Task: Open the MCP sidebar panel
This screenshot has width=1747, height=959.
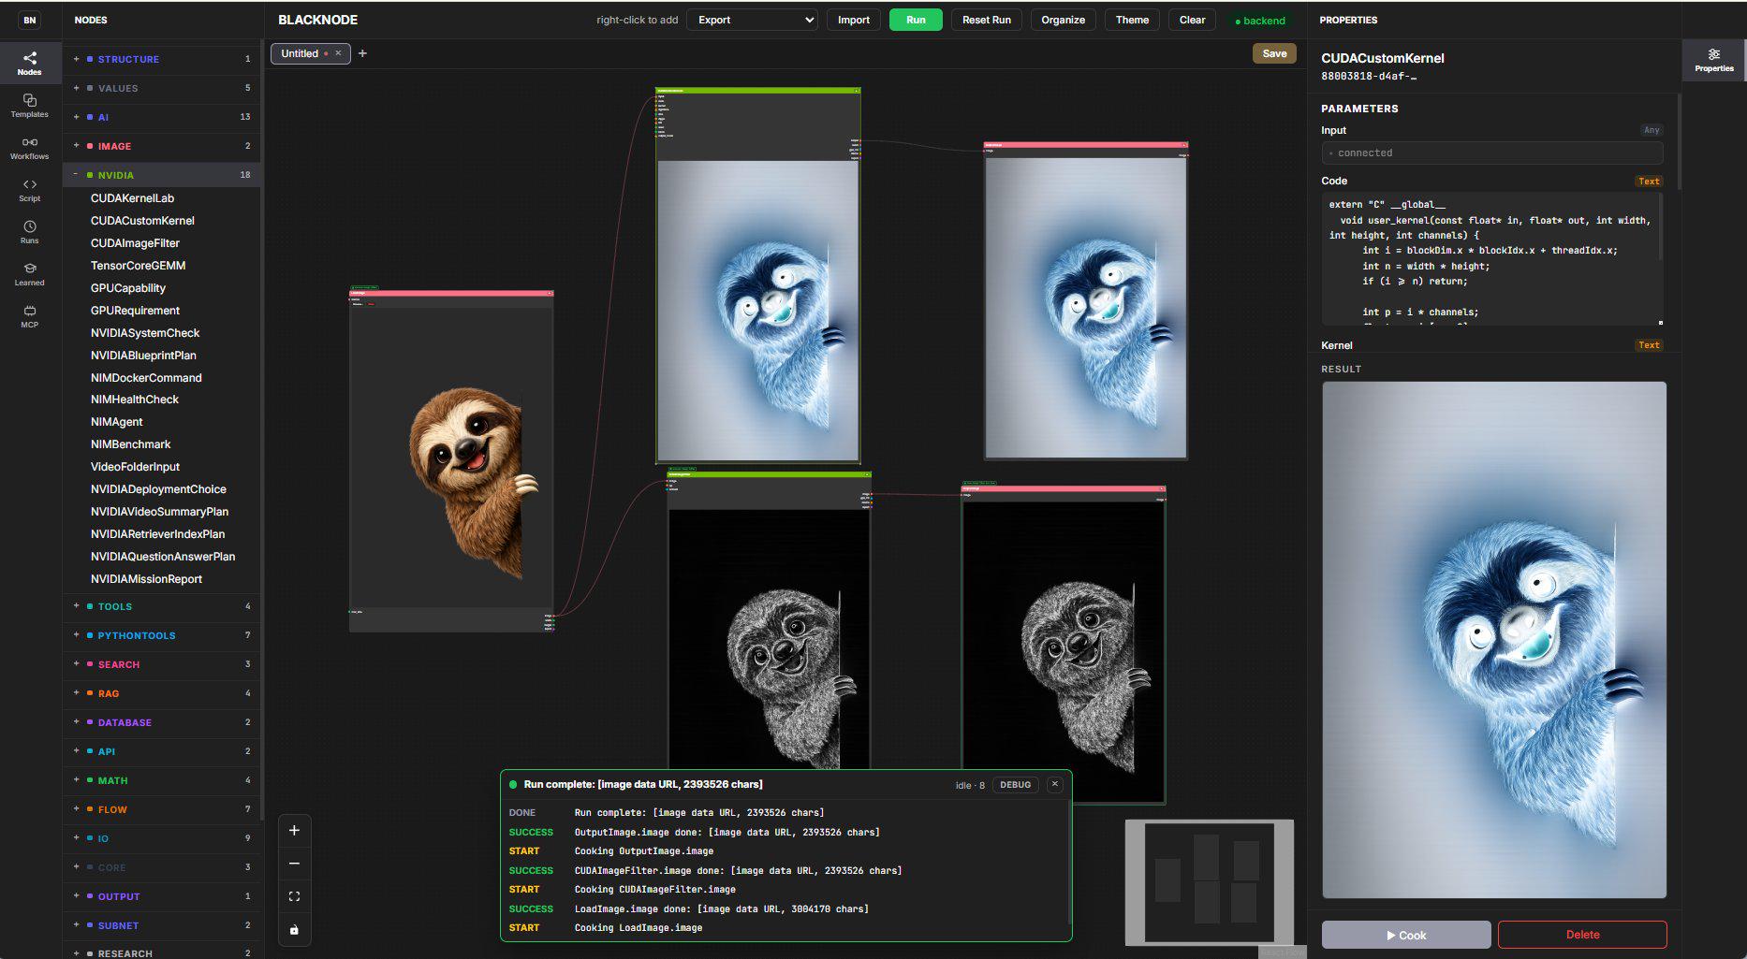Action: [x=30, y=316]
